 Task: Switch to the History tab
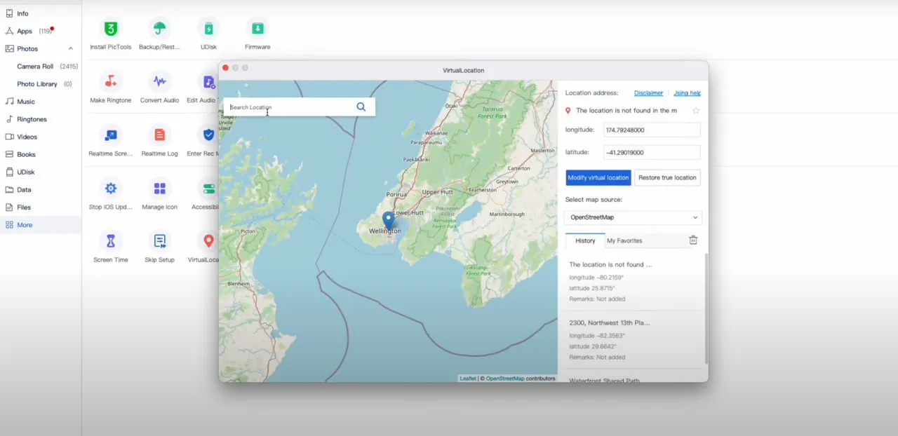pyautogui.click(x=585, y=240)
